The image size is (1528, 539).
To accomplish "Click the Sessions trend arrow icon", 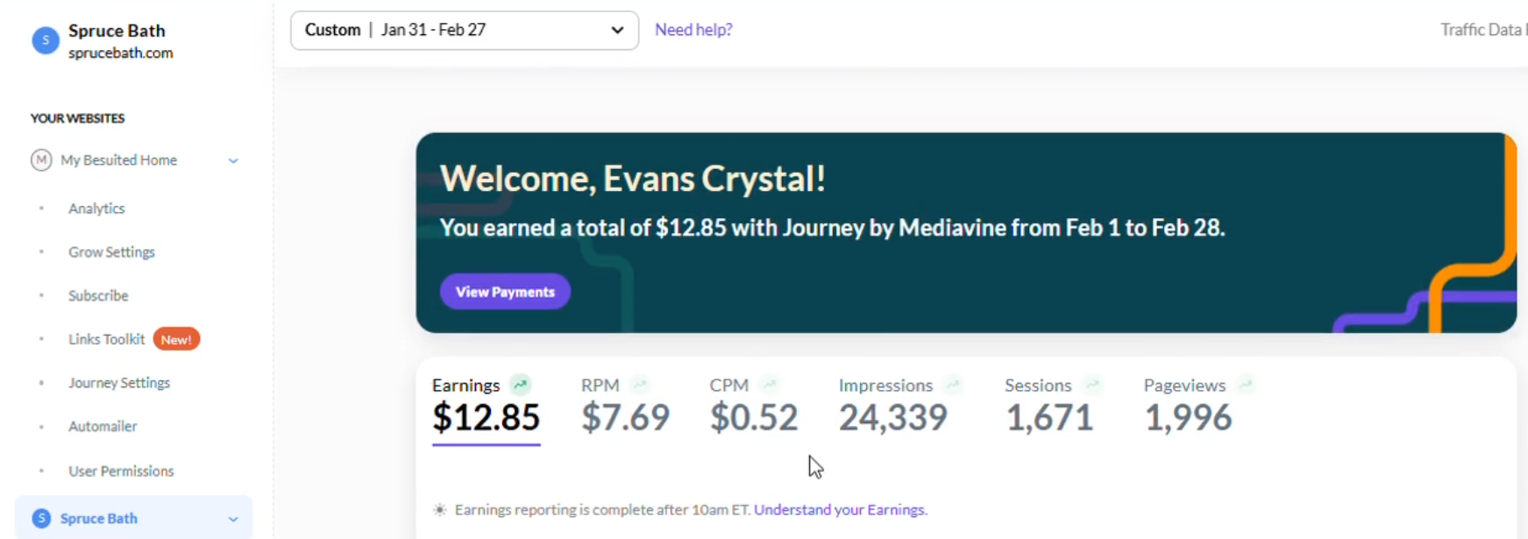I will click(x=1091, y=385).
